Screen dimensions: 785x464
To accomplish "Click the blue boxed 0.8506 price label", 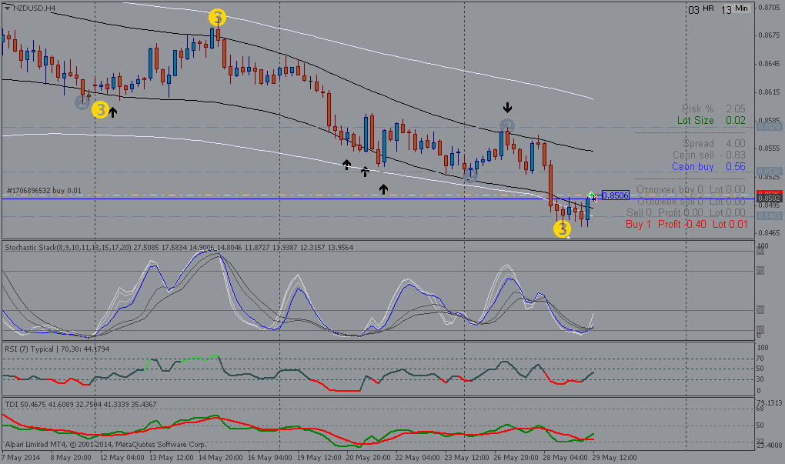I will click(615, 195).
